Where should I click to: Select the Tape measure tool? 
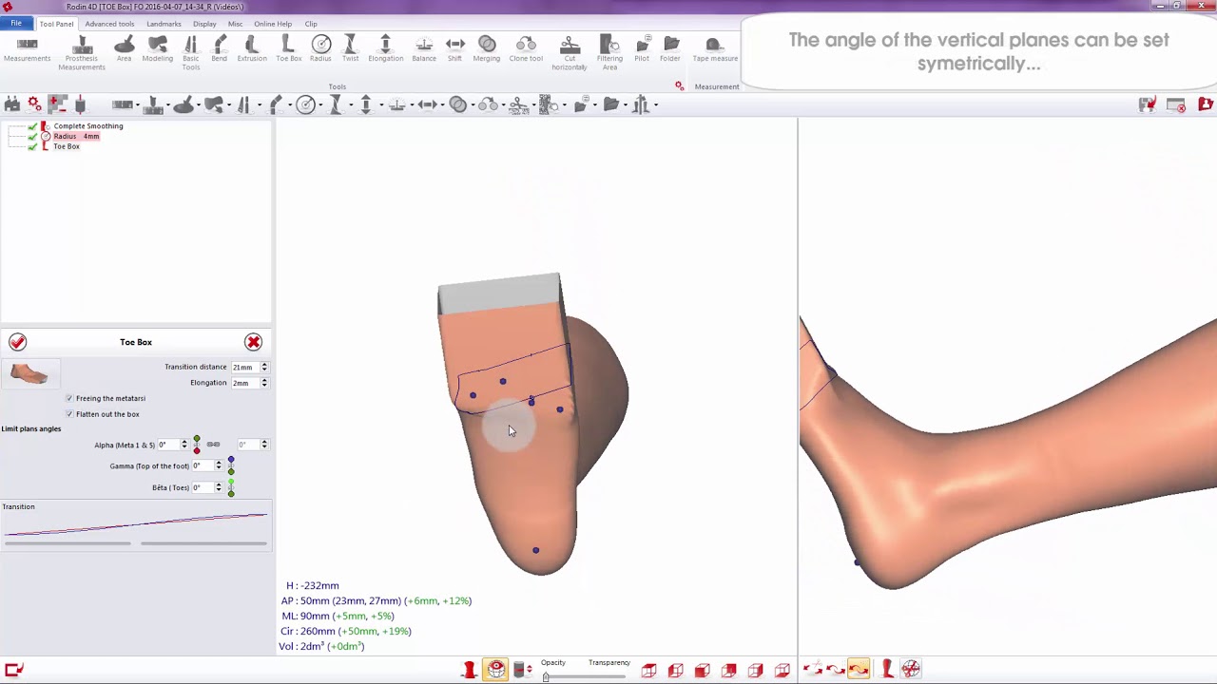tap(715, 50)
